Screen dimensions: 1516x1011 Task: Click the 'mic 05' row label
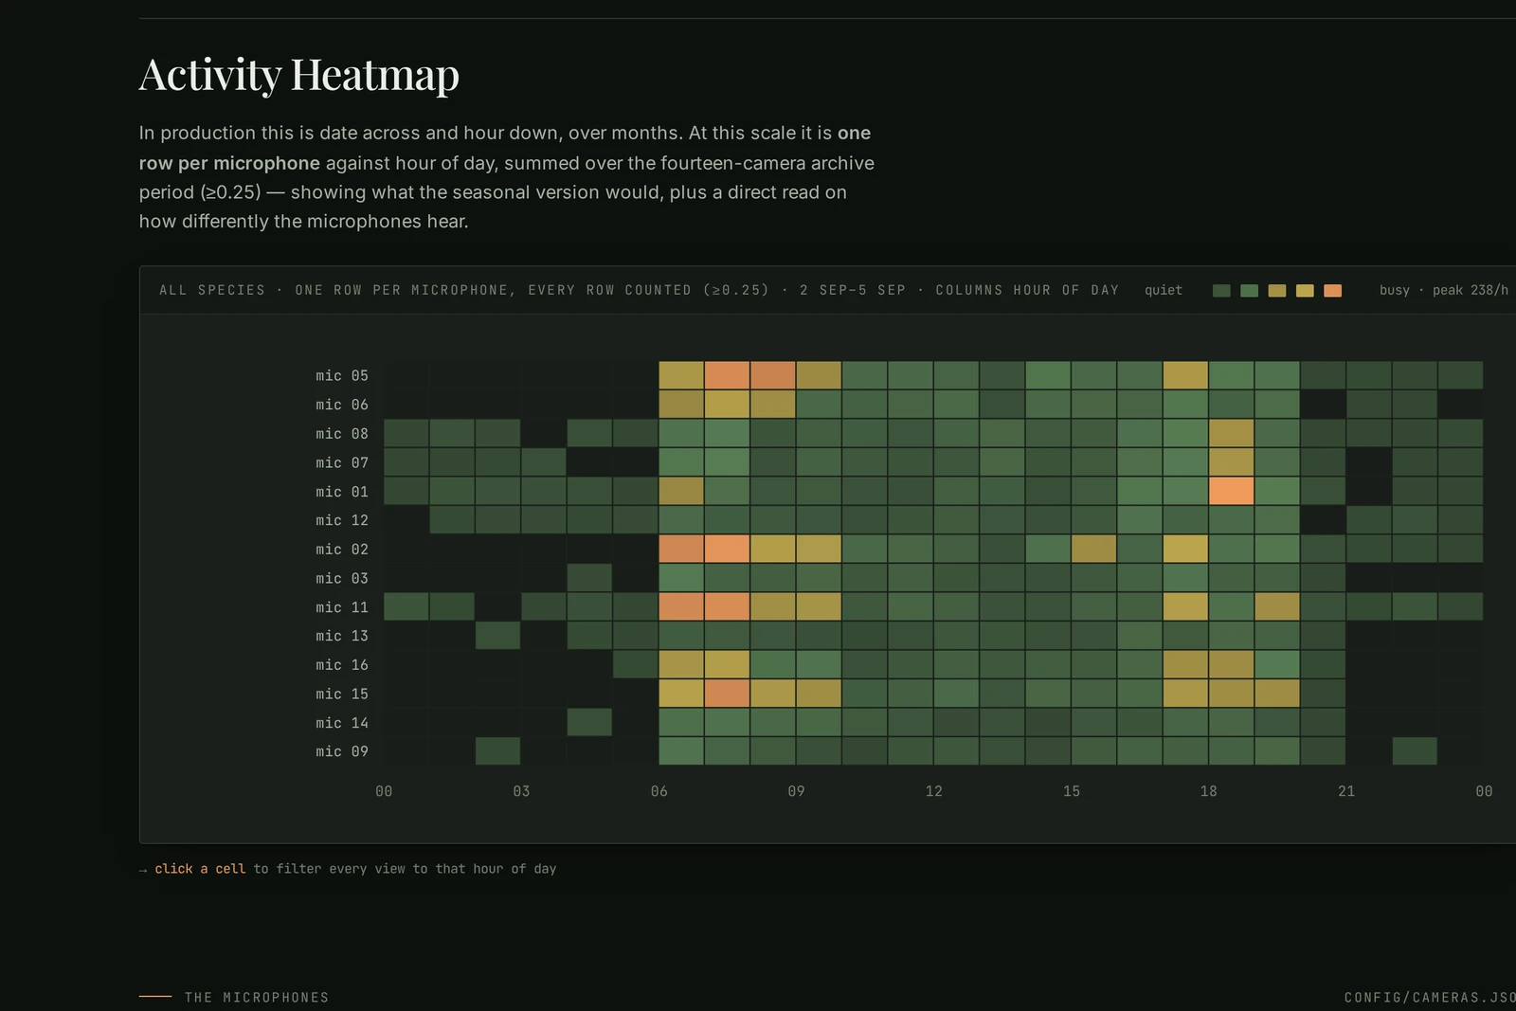click(342, 376)
